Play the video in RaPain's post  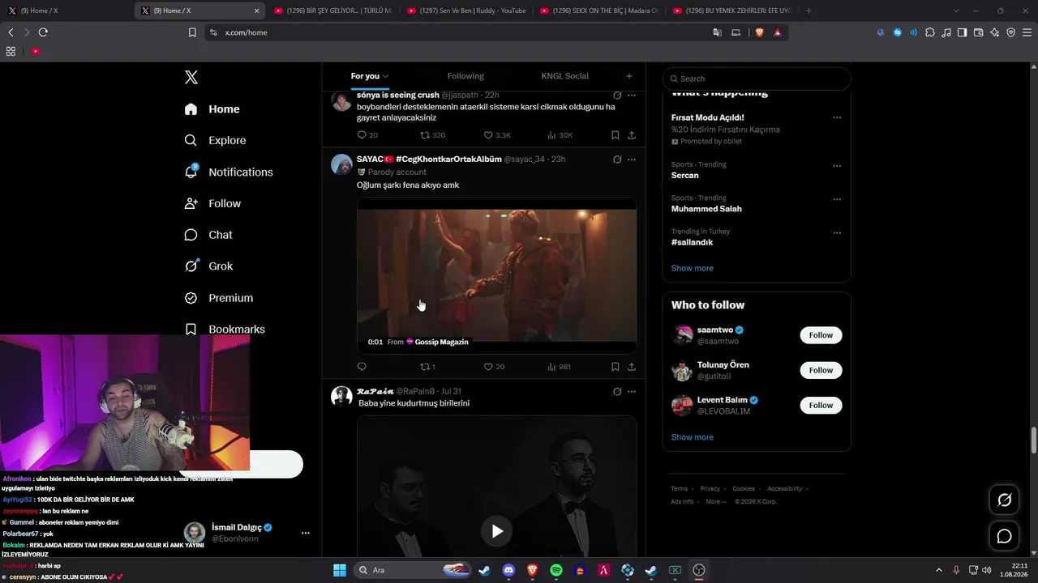496,531
